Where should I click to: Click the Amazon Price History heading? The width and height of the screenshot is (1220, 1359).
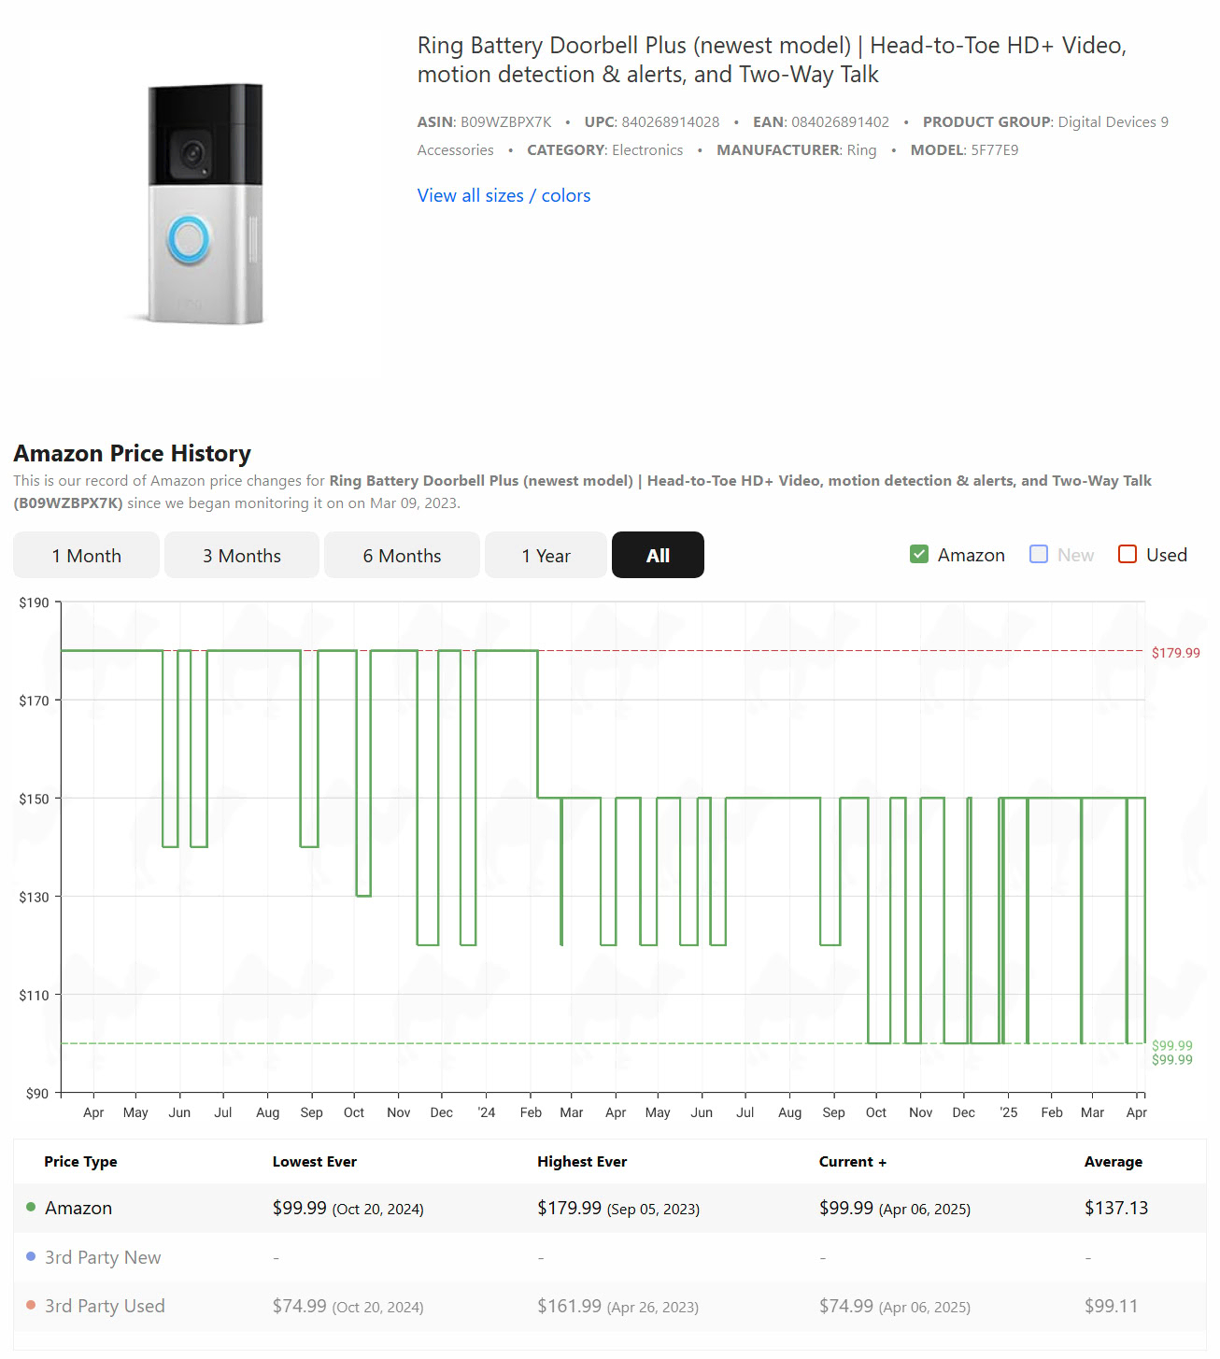132,454
